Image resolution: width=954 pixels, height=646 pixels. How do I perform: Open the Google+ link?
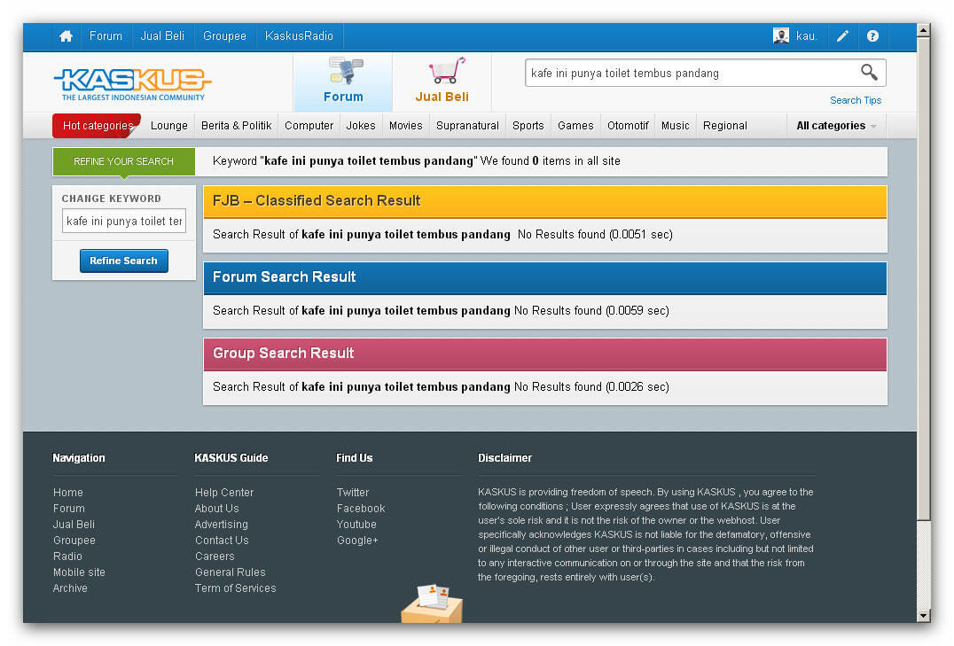point(358,541)
